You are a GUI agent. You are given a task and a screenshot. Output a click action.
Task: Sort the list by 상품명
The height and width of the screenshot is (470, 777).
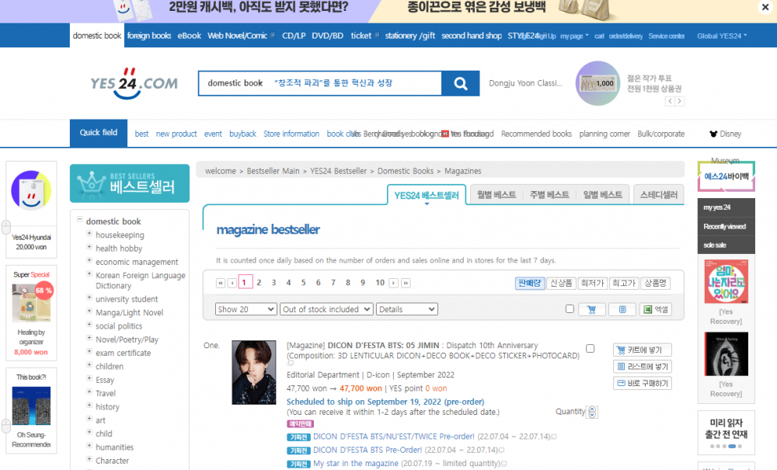pyautogui.click(x=656, y=284)
